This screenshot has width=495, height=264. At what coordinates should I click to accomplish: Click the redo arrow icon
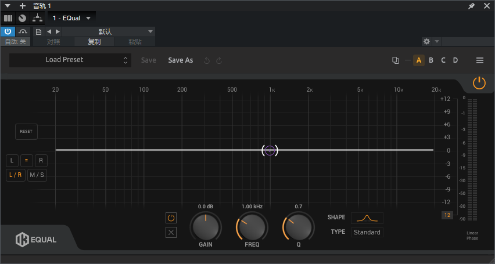(x=219, y=60)
